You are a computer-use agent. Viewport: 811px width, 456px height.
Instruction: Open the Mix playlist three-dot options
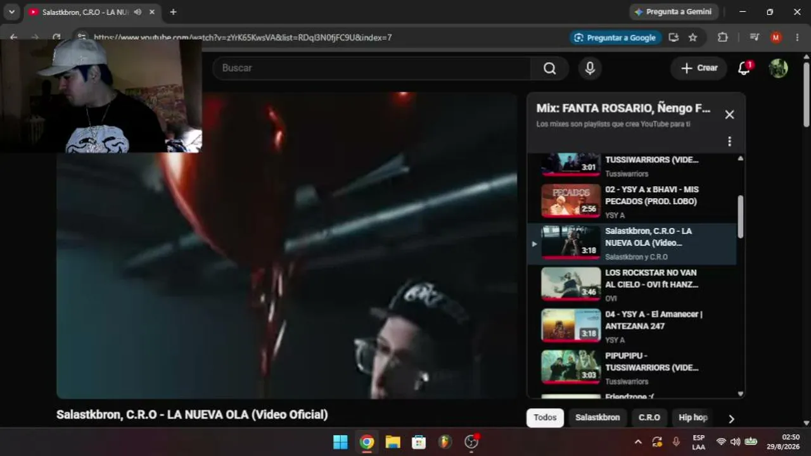point(729,141)
